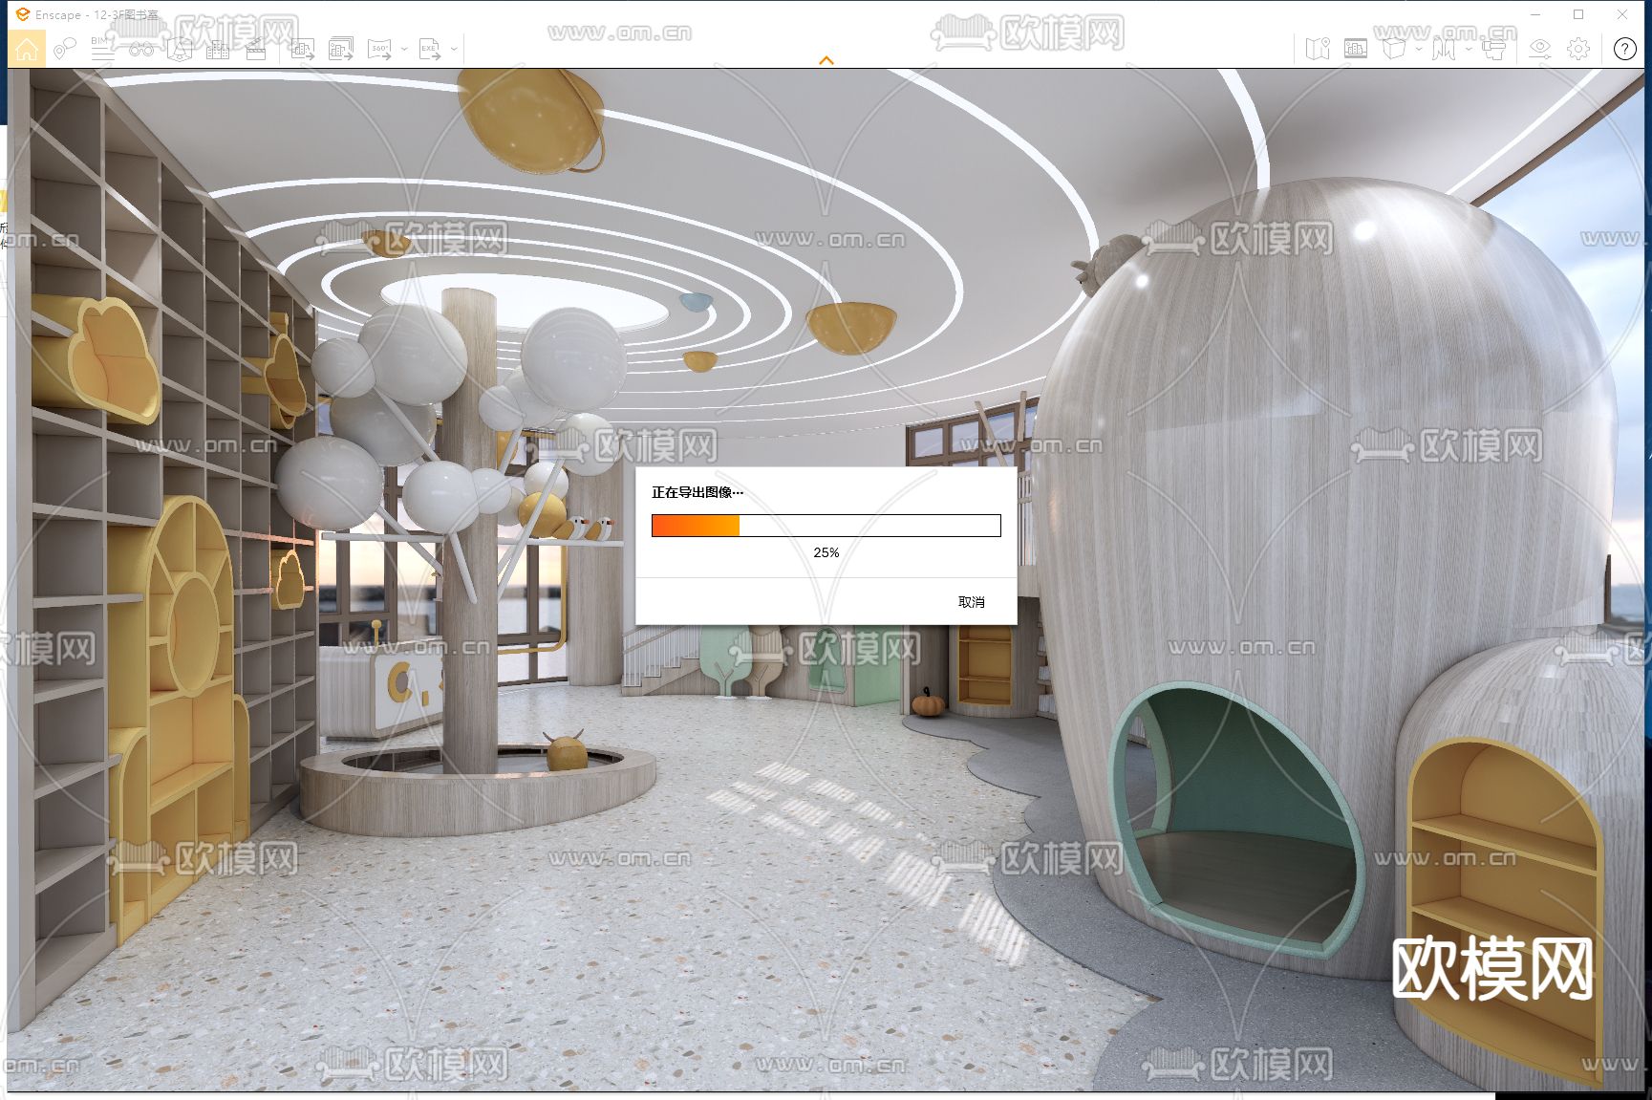Click 取消 to cancel the image export
Image resolution: width=1652 pixels, height=1100 pixels.
coord(972,602)
